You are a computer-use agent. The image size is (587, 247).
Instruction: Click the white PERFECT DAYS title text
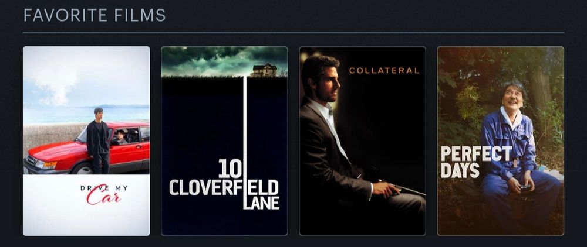476,162
